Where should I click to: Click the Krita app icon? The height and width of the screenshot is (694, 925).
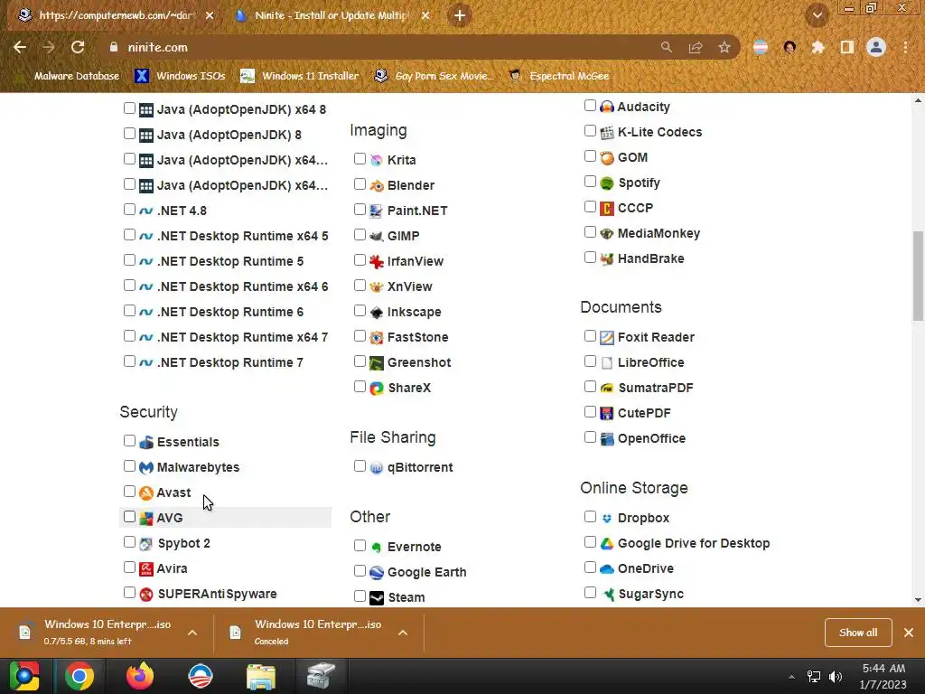[376, 160]
